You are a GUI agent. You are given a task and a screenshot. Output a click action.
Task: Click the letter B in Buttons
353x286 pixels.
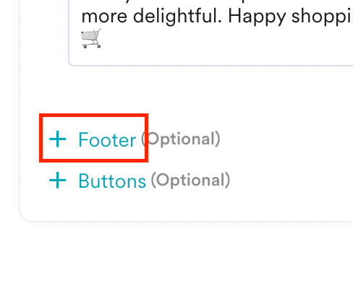84,181
